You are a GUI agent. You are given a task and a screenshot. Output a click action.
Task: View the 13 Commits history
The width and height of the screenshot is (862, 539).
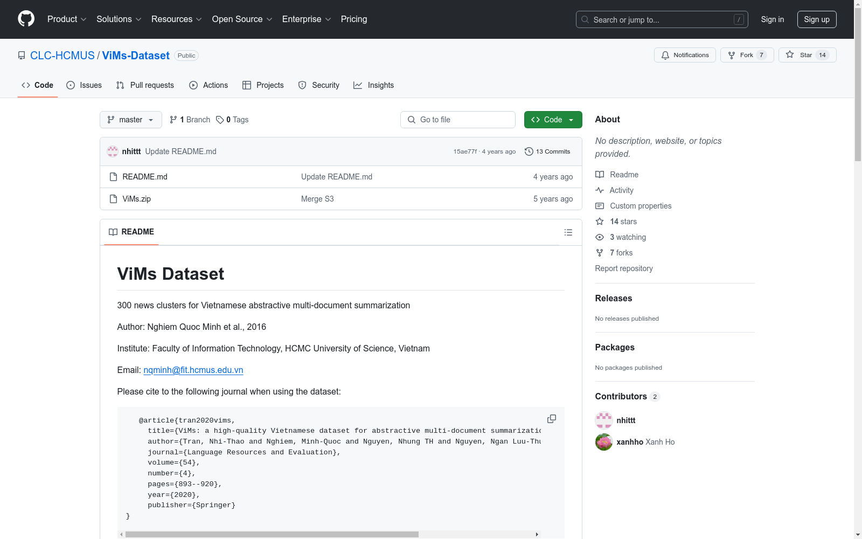547,151
